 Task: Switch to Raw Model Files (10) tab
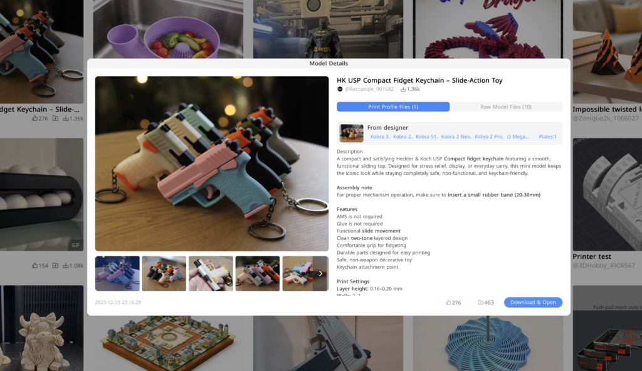506,107
